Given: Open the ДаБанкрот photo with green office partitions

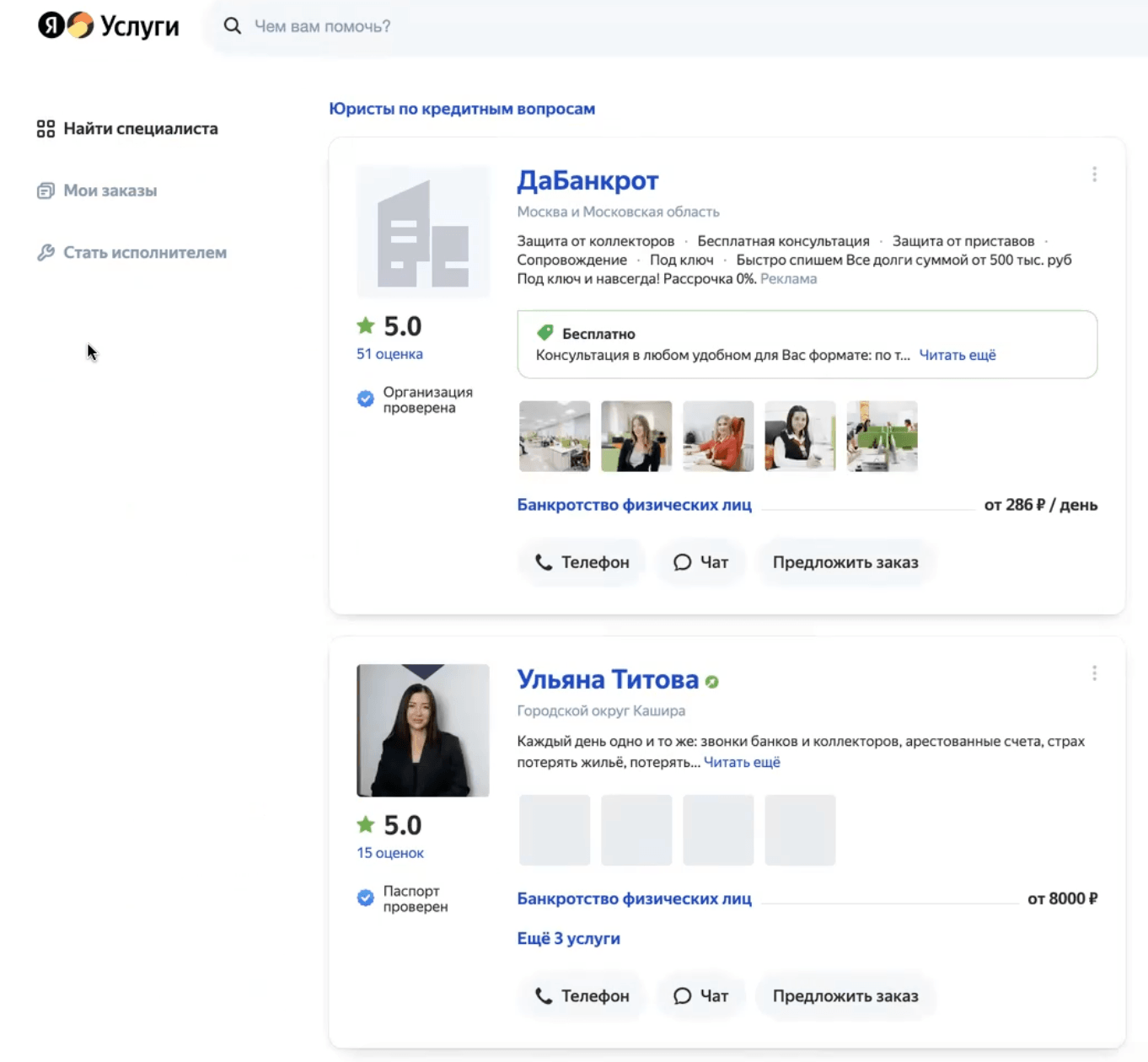Looking at the screenshot, I should 882,436.
